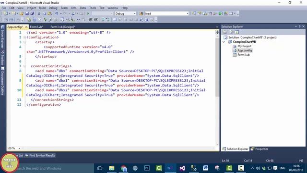Image resolution: width=307 pixels, height=173 pixels.
Task: Click the Save All toolbar icon
Action: tap(32, 13)
